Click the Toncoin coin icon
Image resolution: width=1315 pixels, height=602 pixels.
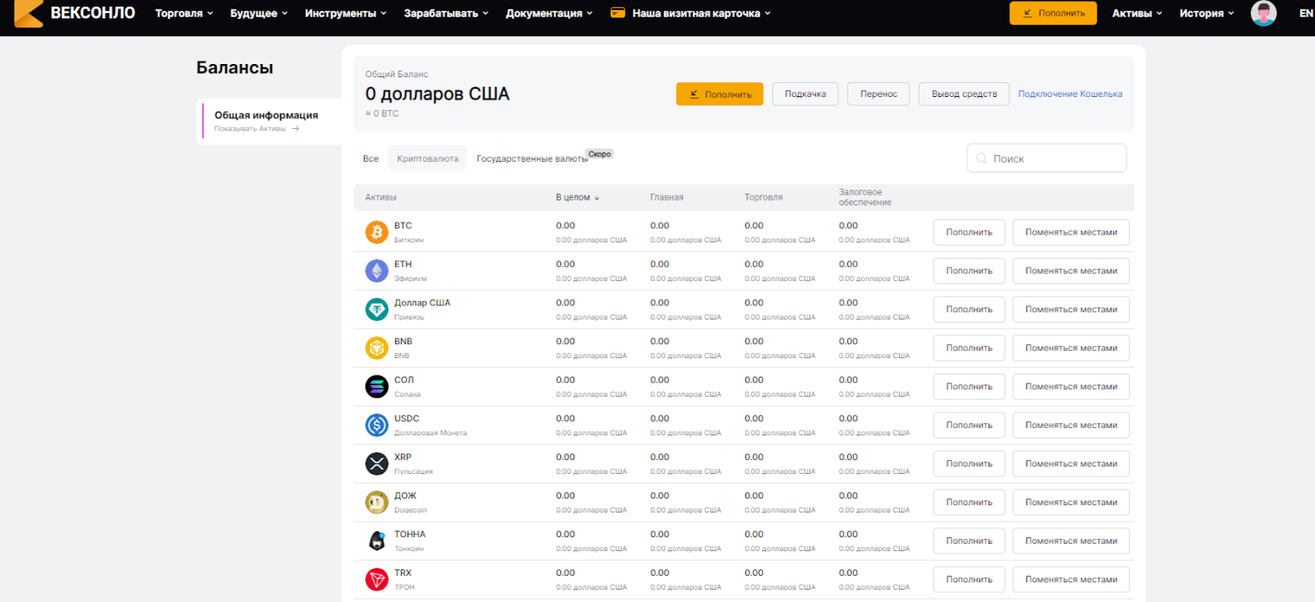pos(376,541)
